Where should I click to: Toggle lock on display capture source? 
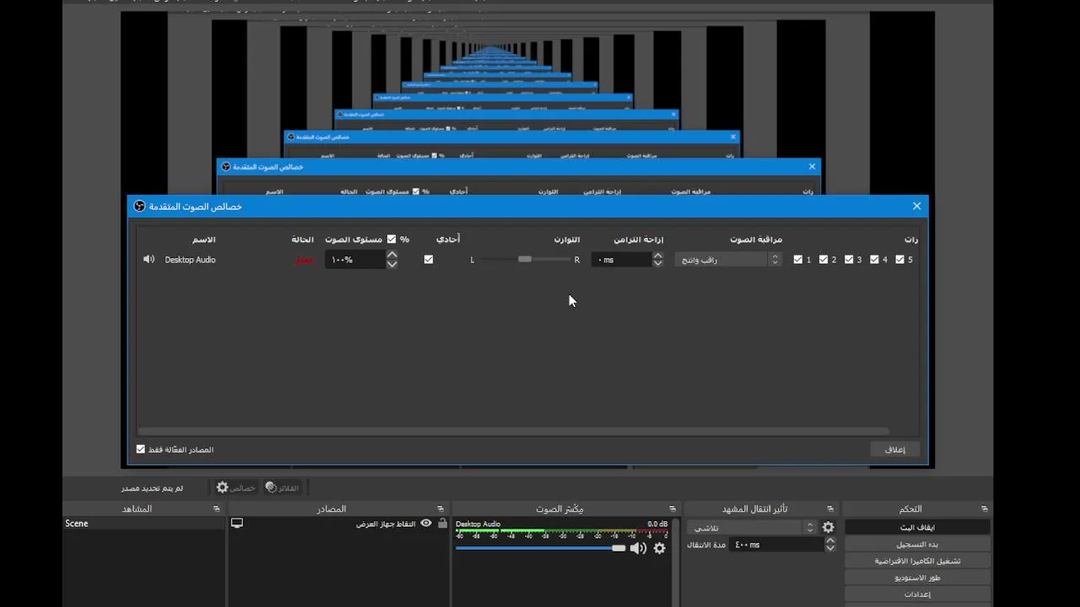(x=442, y=524)
